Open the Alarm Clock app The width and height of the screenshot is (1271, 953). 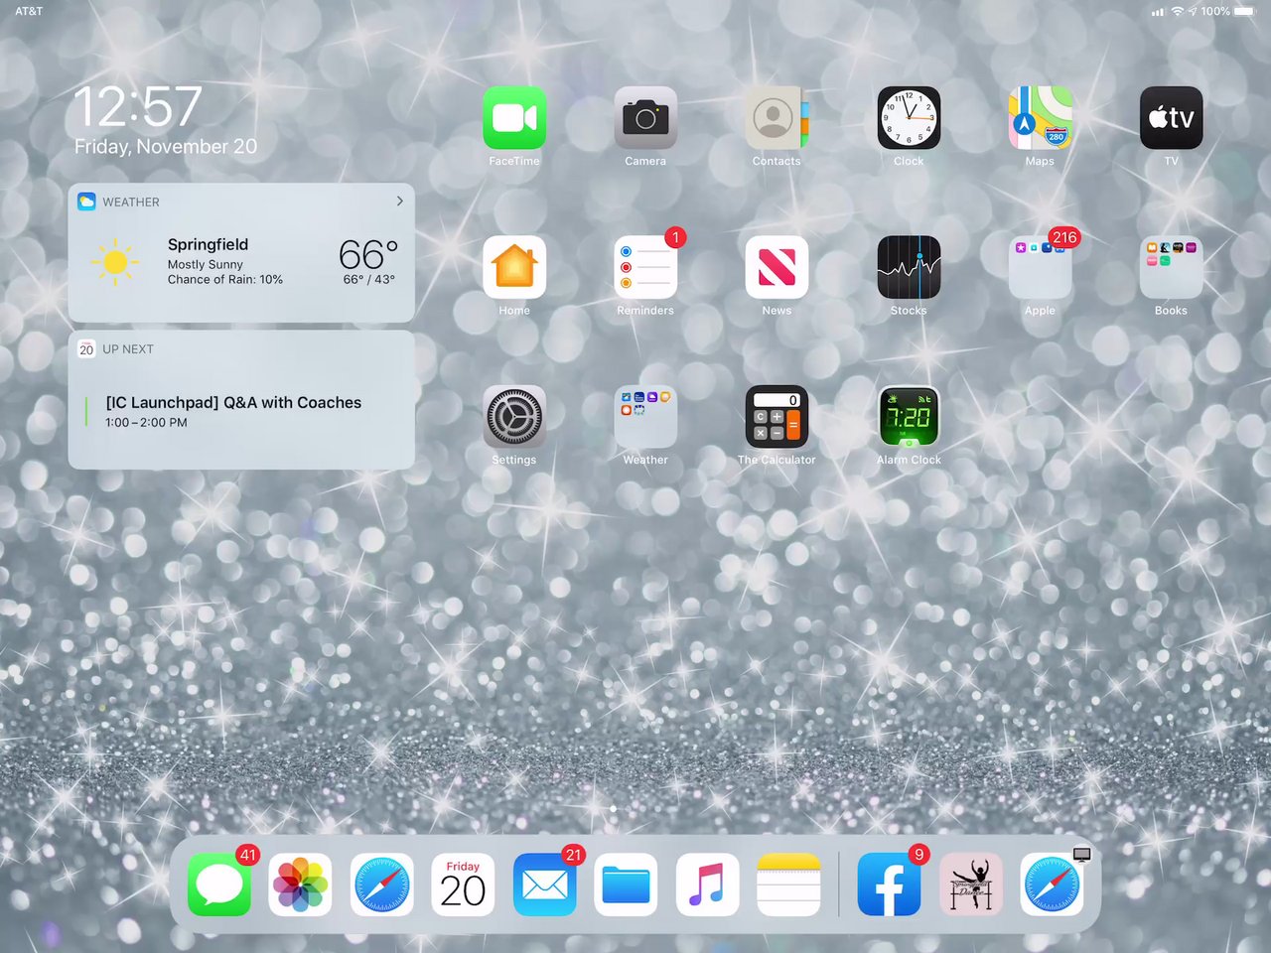click(909, 417)
